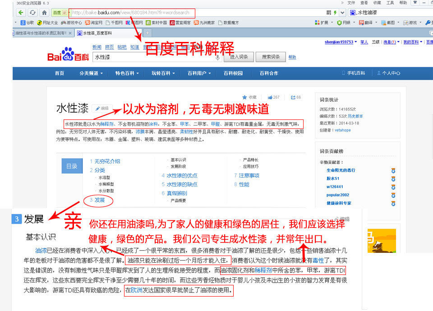Click the 收藏 star icon on article
This screenshot has height=311, width=433.
click(244, 97)
